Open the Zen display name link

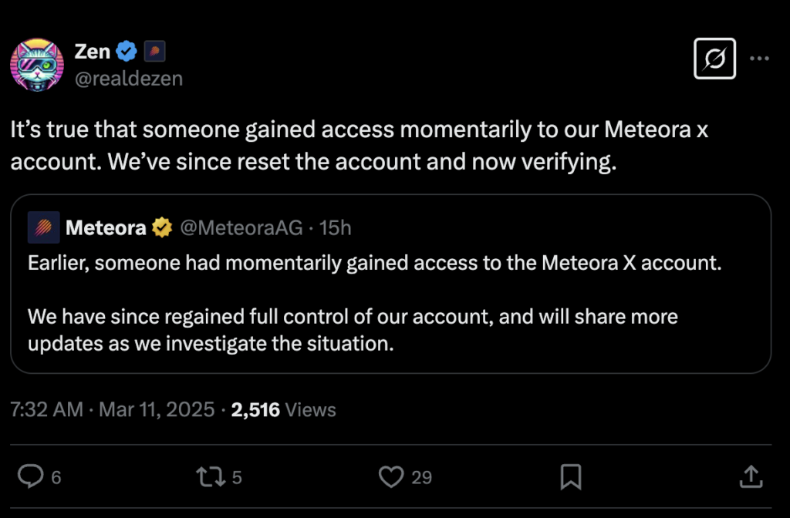[x=93, y=52]
